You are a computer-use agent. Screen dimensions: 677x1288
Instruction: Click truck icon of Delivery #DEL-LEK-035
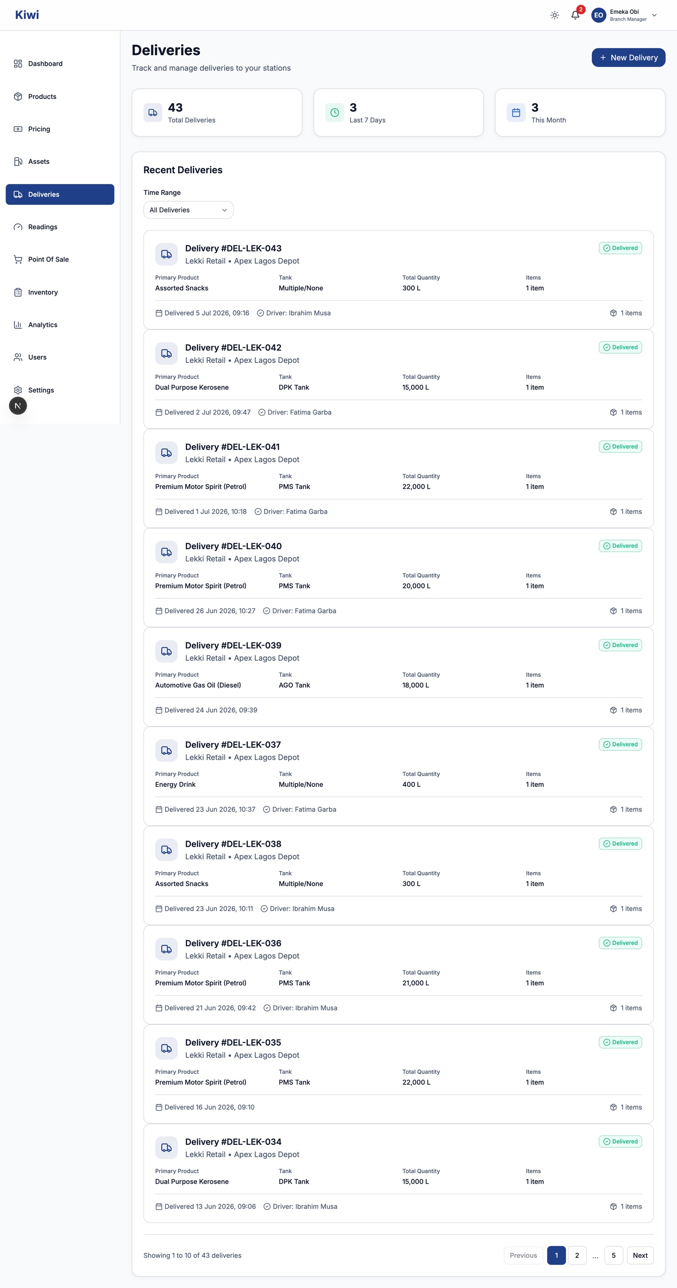click(166, 1048)
